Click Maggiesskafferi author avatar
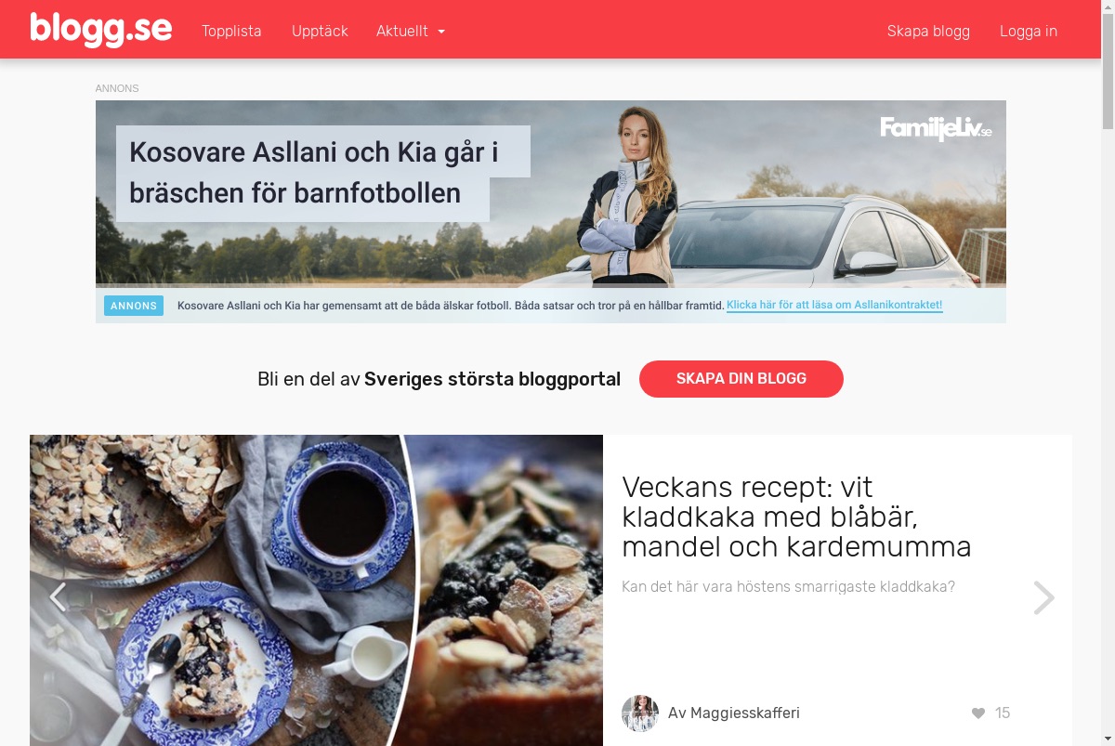Viewport: 1115px width, 746px height. coord(640,713)
